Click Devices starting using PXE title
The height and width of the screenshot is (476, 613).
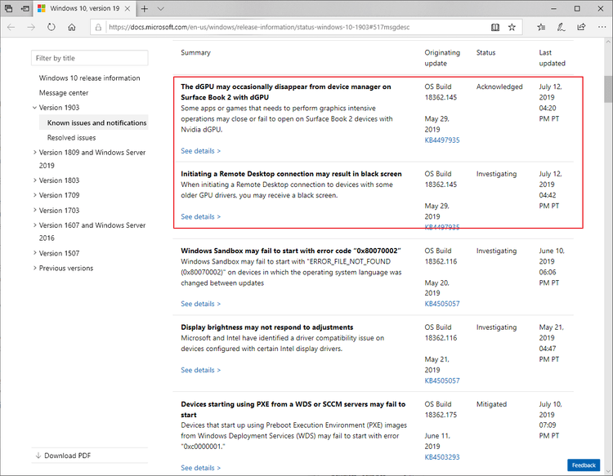click(x=293, y=409)
